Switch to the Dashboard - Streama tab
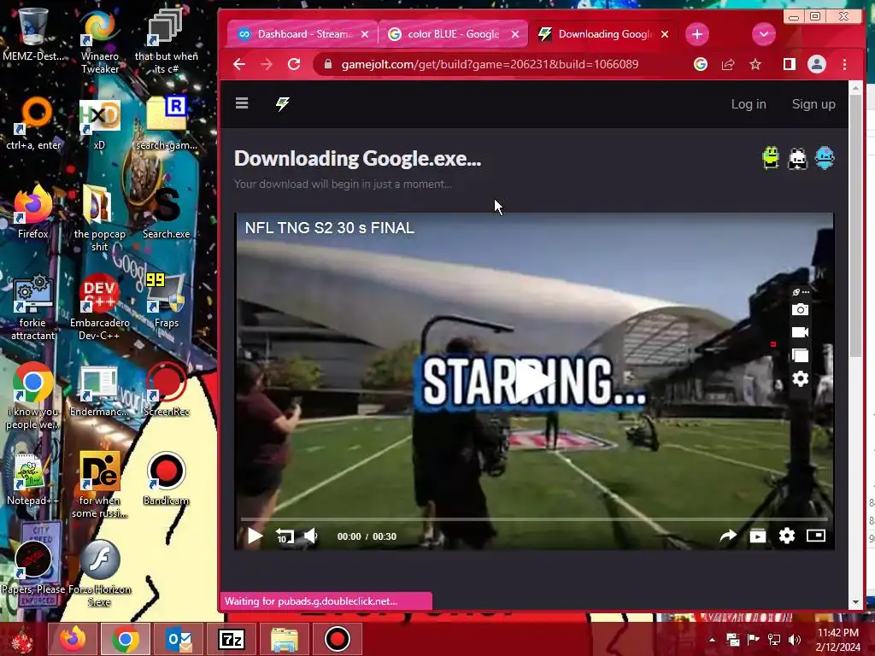Screen dimensions: 875x656 pyautogui.click(x=302, y=34)
